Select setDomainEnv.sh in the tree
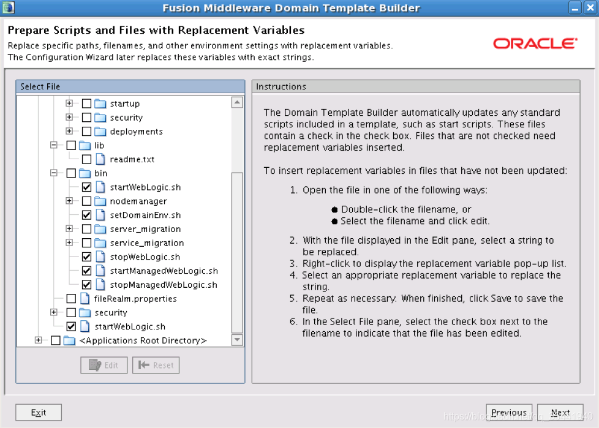Image resolution: width=599 pixels, height=428 pixels. click(146, 215)
